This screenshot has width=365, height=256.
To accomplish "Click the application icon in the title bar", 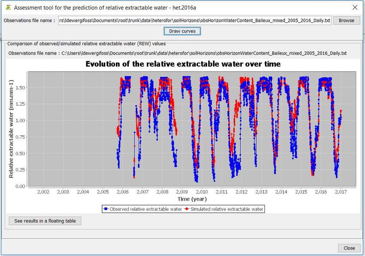I will pyautogui.click(x=9, y=7).
